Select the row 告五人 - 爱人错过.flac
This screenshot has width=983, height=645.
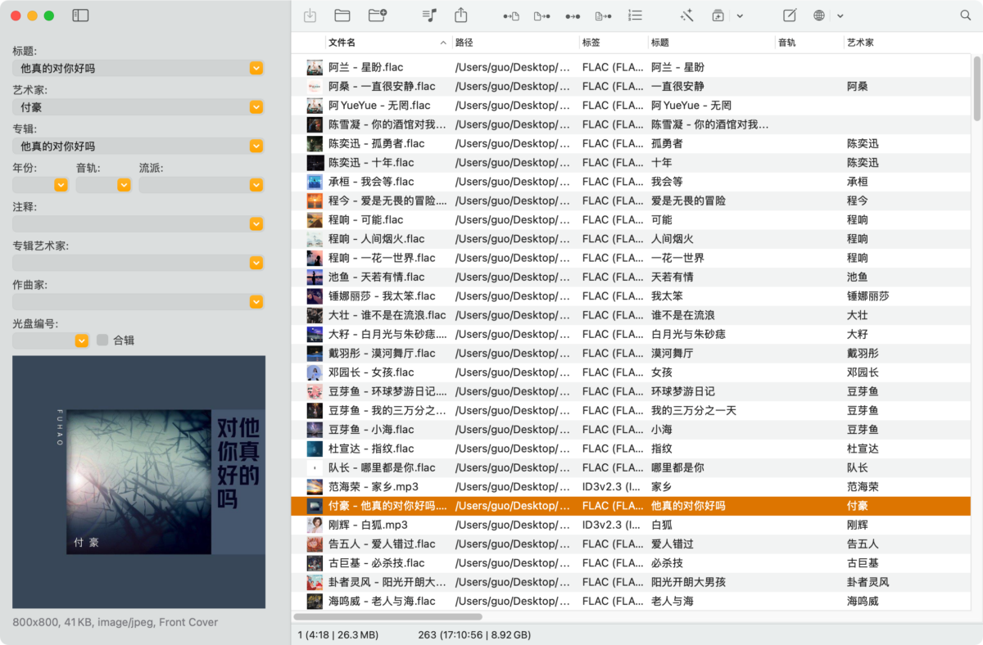pyautogui.click(x=631, y=544)
